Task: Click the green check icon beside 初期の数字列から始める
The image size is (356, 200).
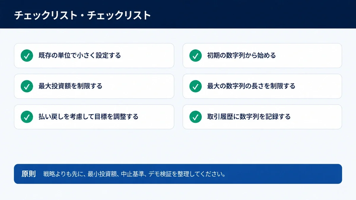Action: click(196, 55)
